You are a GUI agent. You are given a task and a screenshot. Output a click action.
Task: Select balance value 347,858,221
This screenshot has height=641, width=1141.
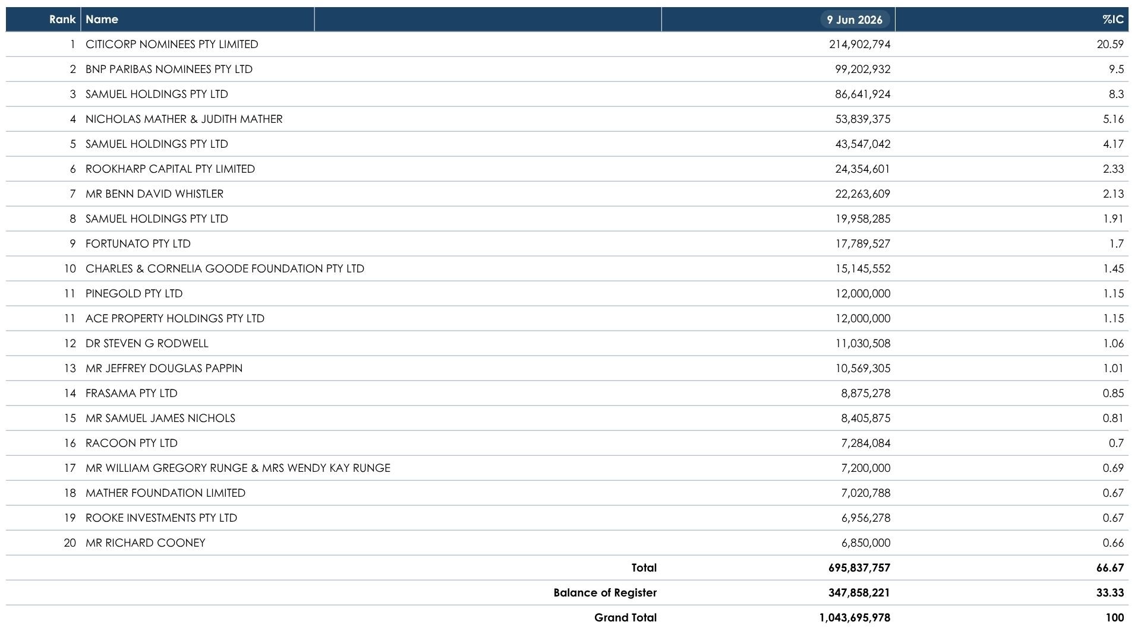pyautogui.click(x=859, y=592)
